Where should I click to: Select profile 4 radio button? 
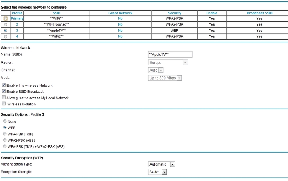5,36
